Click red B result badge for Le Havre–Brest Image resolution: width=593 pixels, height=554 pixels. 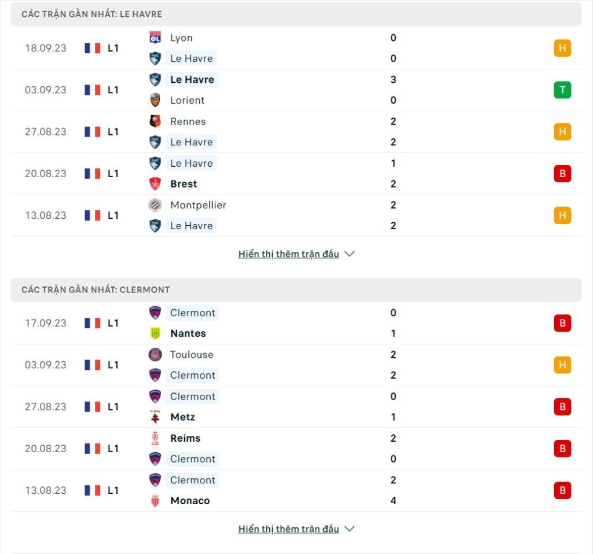pyautogui.click(x=562, y=174)
